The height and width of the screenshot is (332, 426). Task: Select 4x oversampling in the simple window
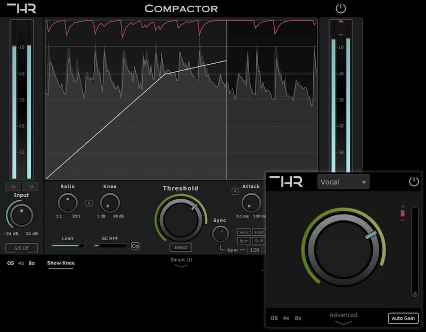[286, 318]
